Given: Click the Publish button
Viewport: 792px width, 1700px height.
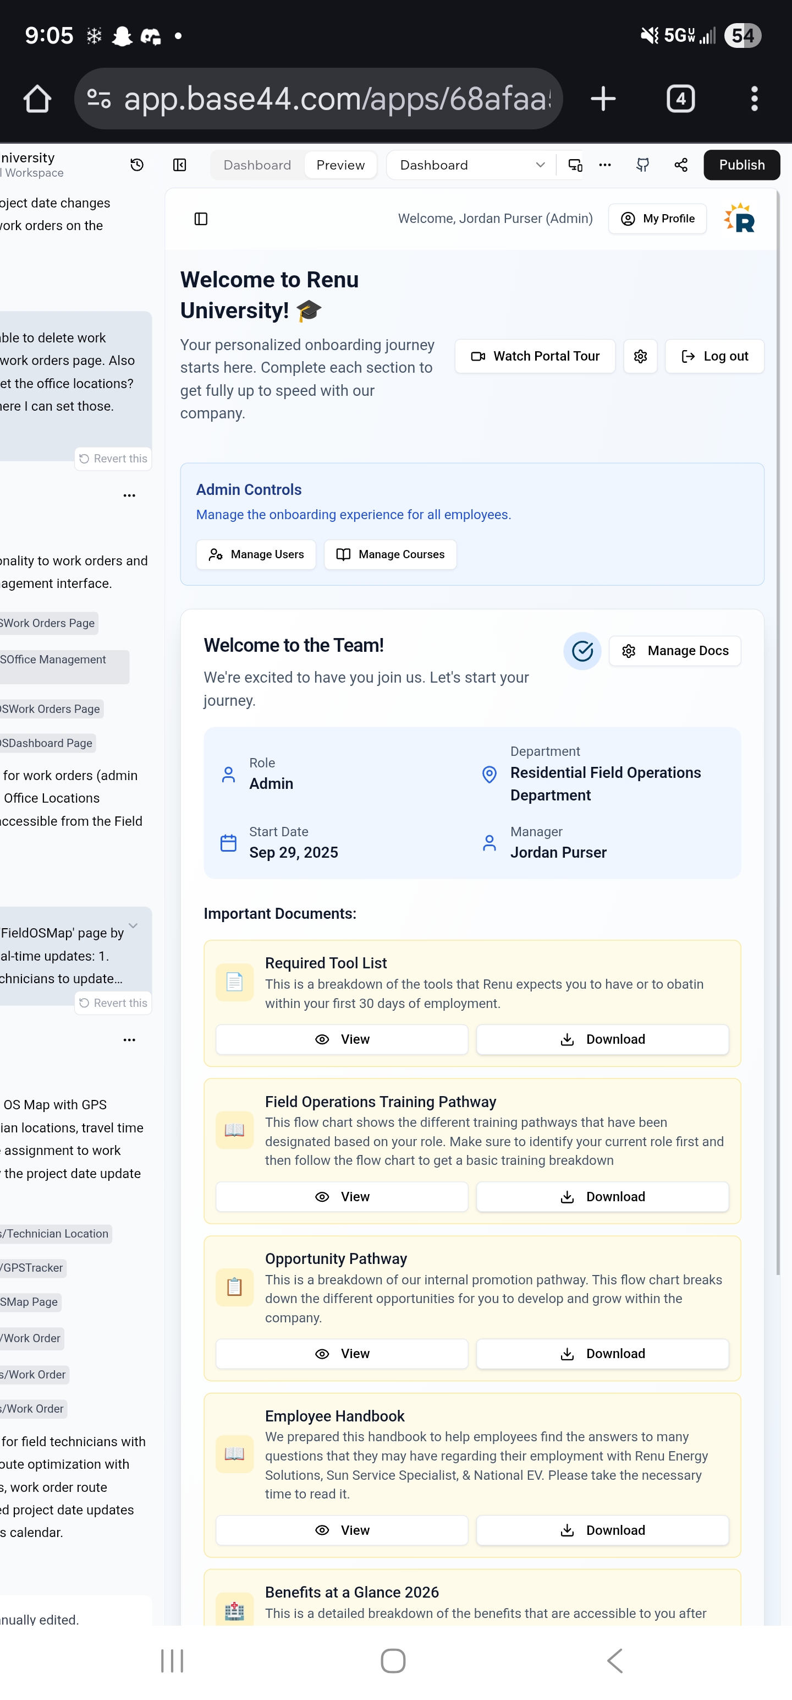Looking at the screenshot, I should 742,165.
